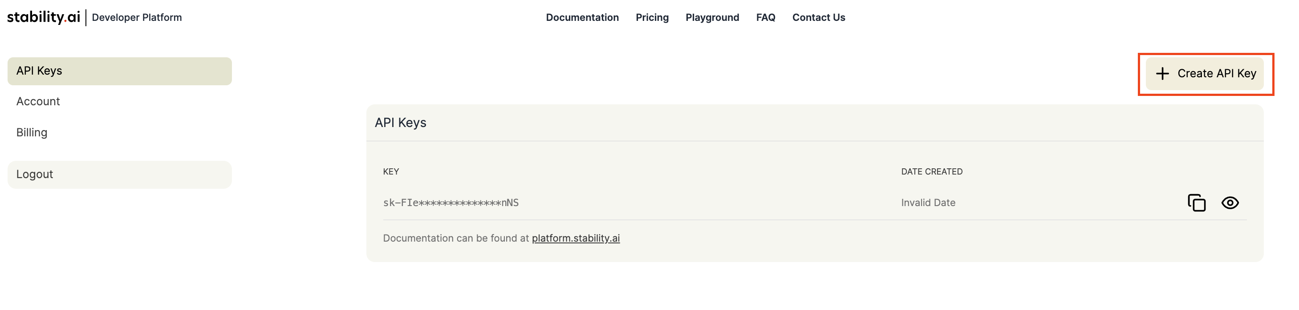Follow the platform.stability.ai documentation link

(575, 238)
